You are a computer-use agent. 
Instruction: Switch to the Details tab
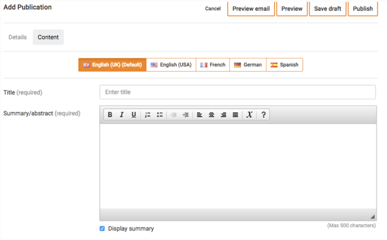point(18,37)
